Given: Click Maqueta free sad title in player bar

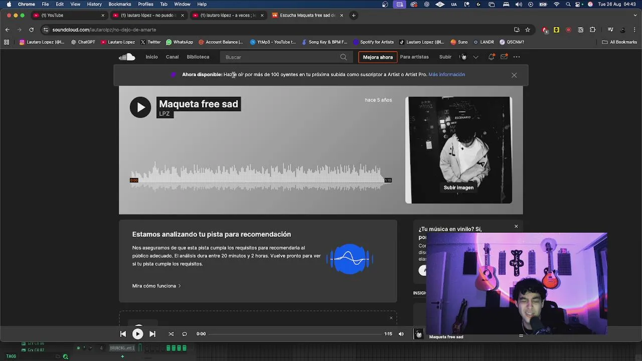Looking at the screenshot, I should pos(446,337).
